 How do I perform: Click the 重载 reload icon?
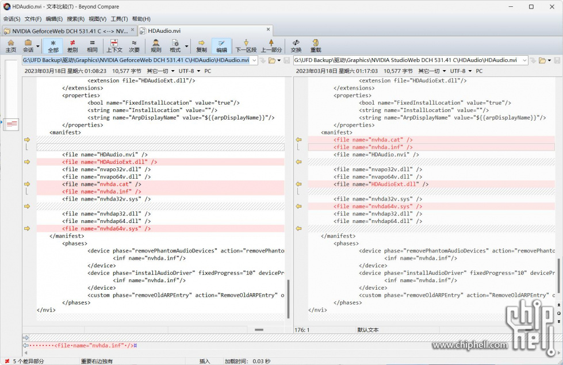[316, 46]
